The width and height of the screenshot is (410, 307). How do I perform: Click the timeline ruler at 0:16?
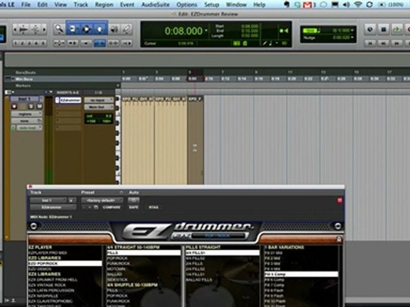[x=259, y=79]
